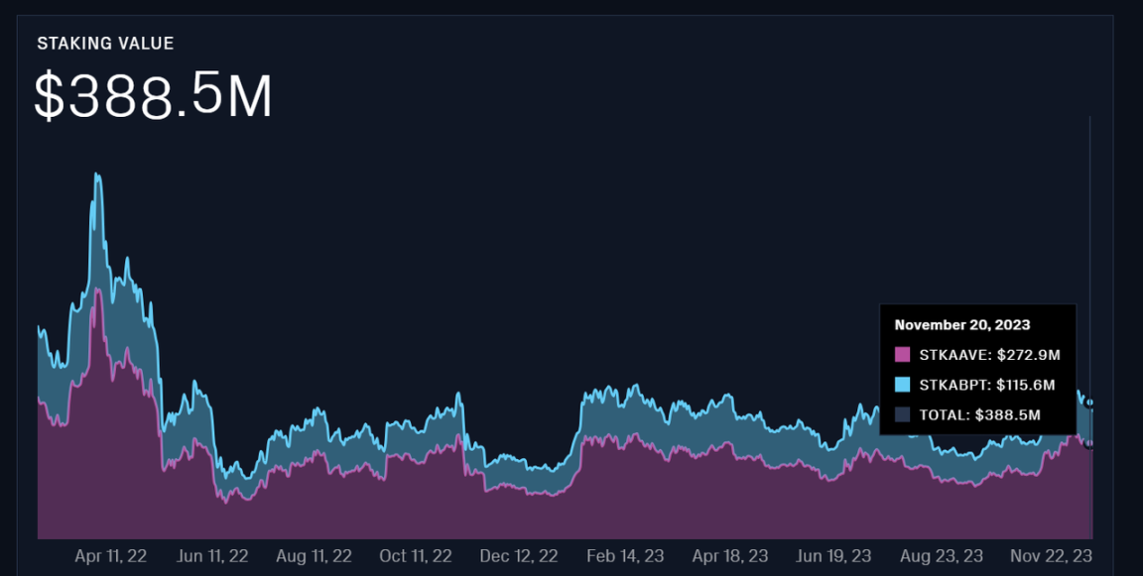This screenshot has height=576, width=1143.
Task: Click the November 20, 2023 tooltip date
Action: tap(961, 324)
